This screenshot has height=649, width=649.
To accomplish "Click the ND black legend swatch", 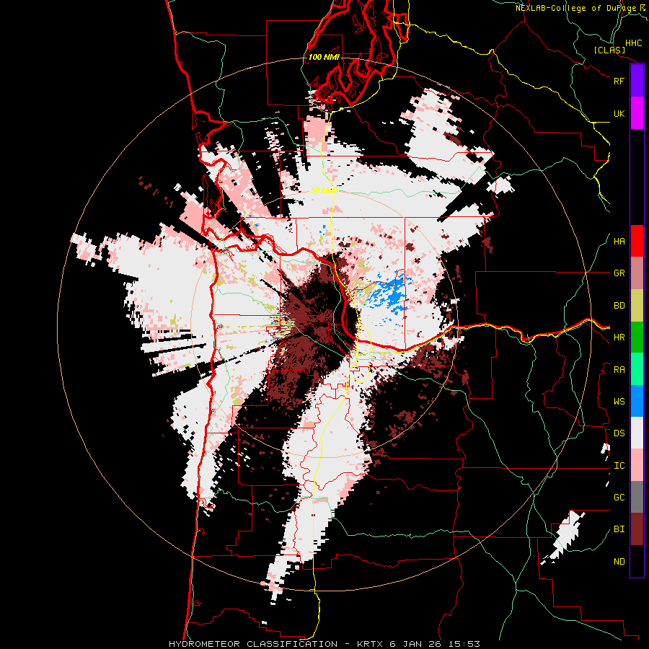I will [x=637, y=561].
